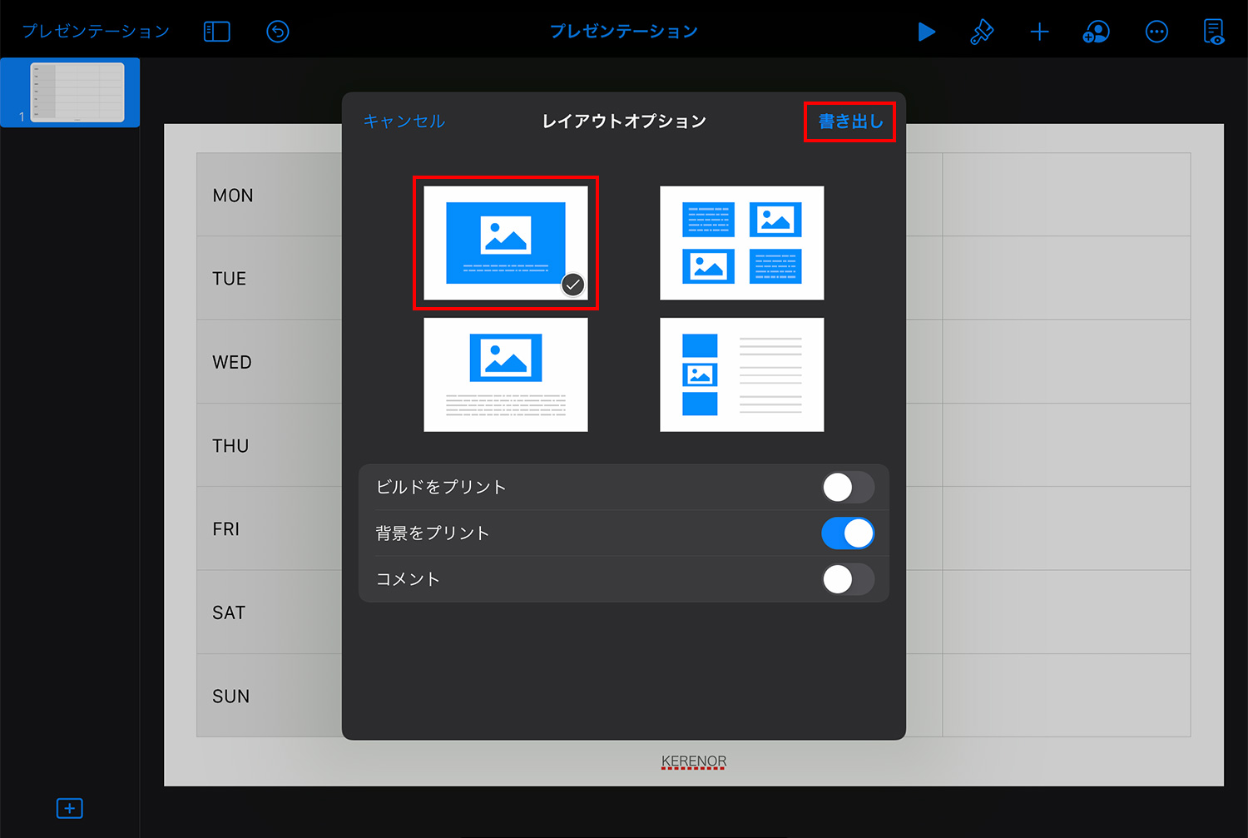Choose the single slide full-page layout
The width and height of the screenshot is (1248, 838).
pyautogui.click(x=506, y=243)
